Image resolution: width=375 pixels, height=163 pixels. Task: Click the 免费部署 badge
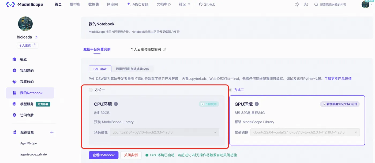pyautogui.click(x=43, y=104)
